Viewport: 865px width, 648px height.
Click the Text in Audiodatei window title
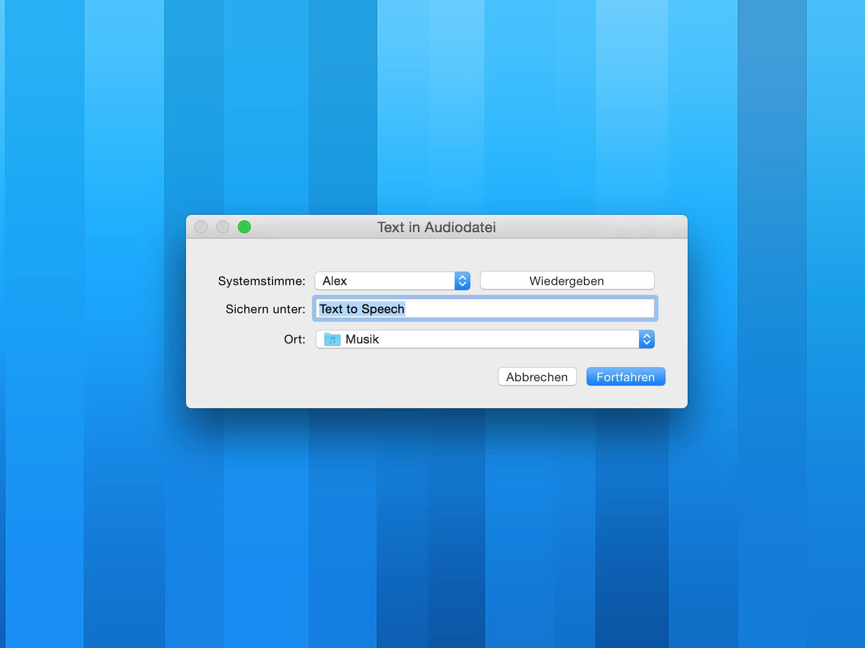coord(436,227)
